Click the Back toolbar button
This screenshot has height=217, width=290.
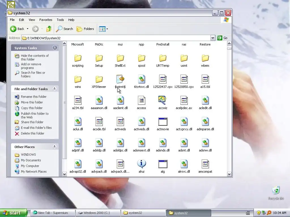(17, 29)
